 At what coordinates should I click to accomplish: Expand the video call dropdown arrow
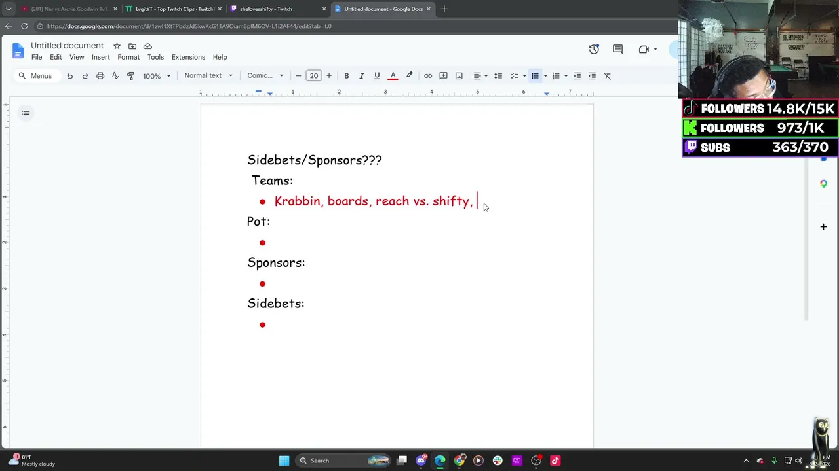(655, 49)
